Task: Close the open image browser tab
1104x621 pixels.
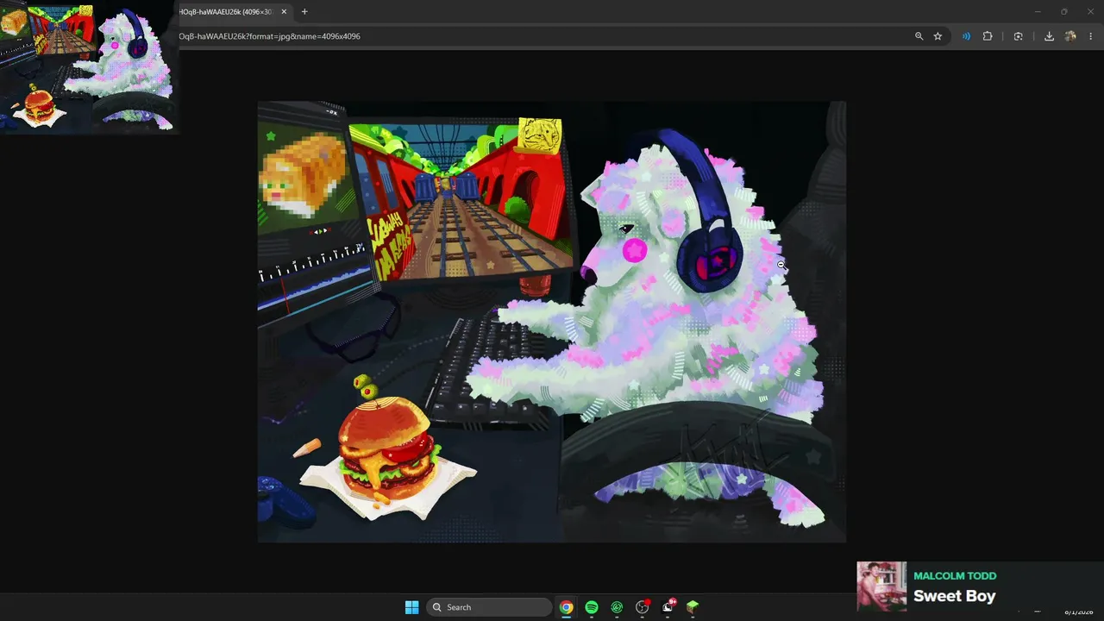Action: (x=284, y=11)
